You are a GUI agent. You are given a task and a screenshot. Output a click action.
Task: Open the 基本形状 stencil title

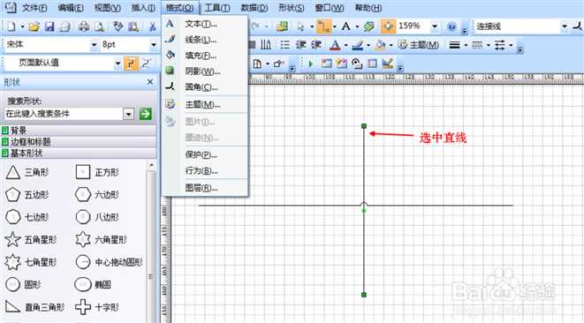click(79, 153)
